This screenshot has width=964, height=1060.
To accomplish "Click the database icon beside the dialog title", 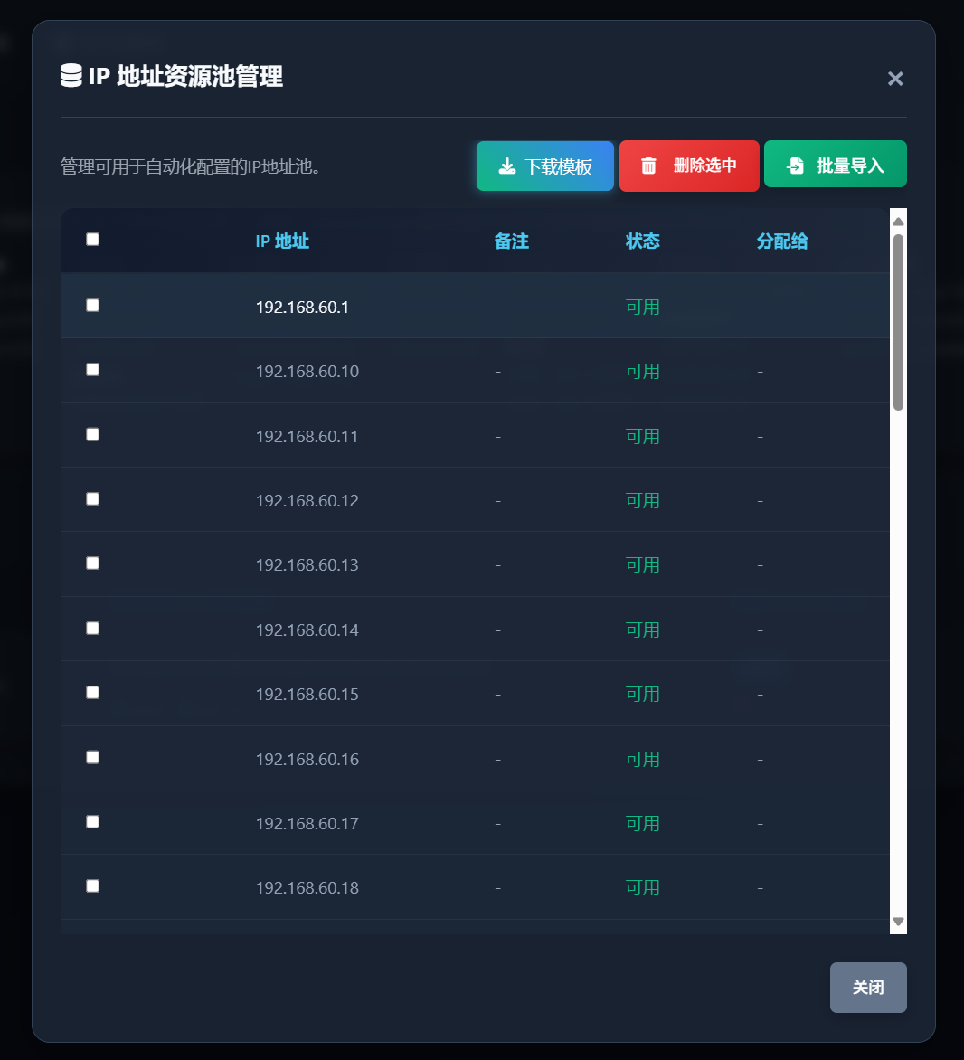I will [x=71, y=76].
